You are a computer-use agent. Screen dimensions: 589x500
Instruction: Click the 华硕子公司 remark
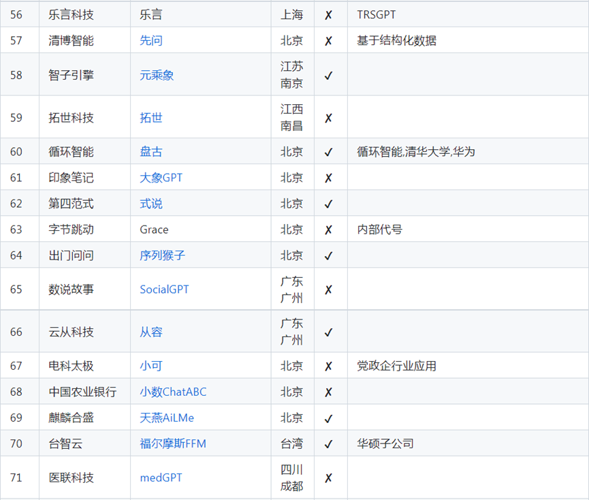pyautogui.click(x=385, y=443)
